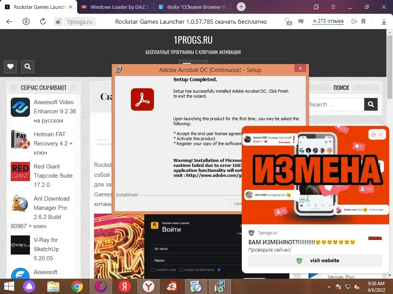Switch to Файл CCleaner Browser tab

click(193, 7)
